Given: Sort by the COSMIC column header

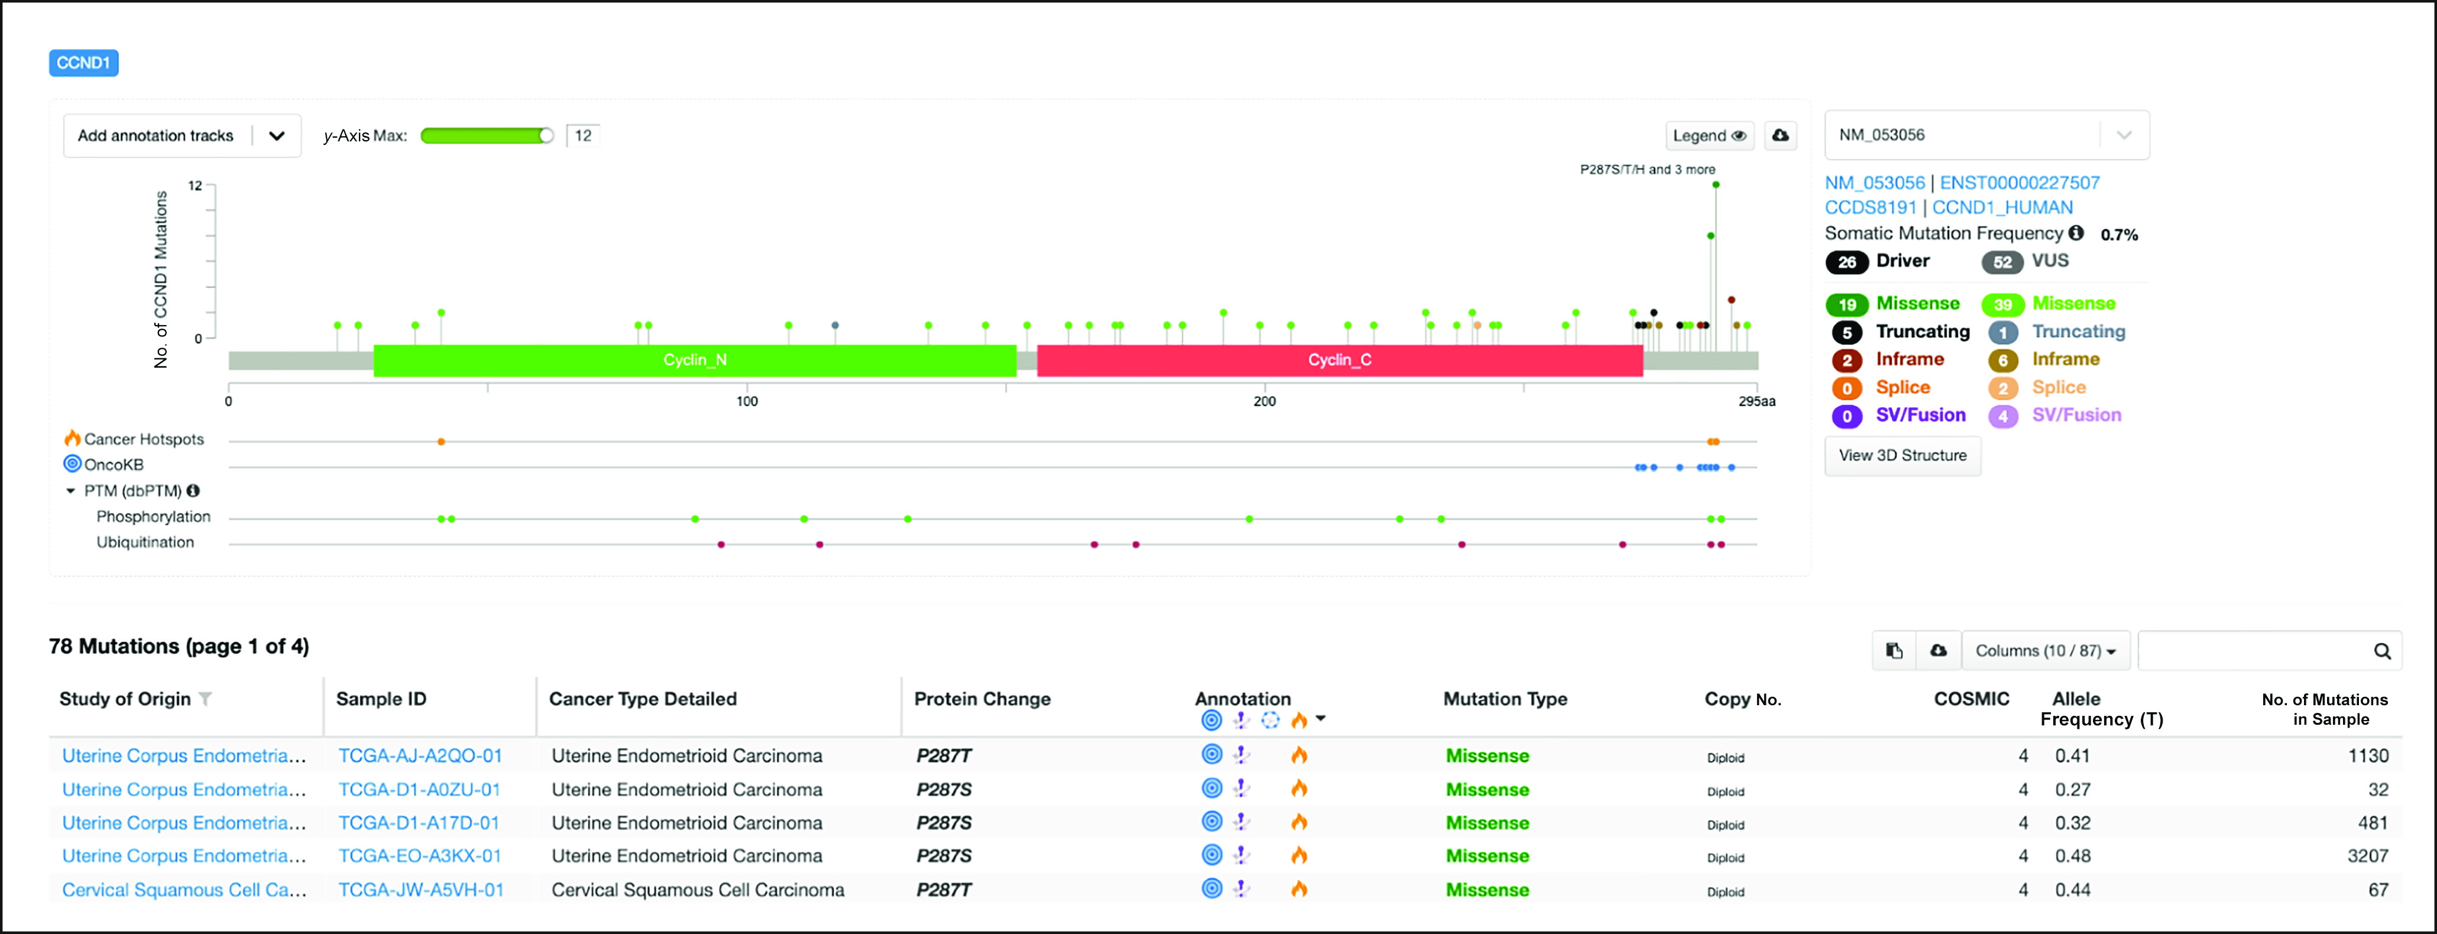Looking at the screenshot, I should point(1972,699).
